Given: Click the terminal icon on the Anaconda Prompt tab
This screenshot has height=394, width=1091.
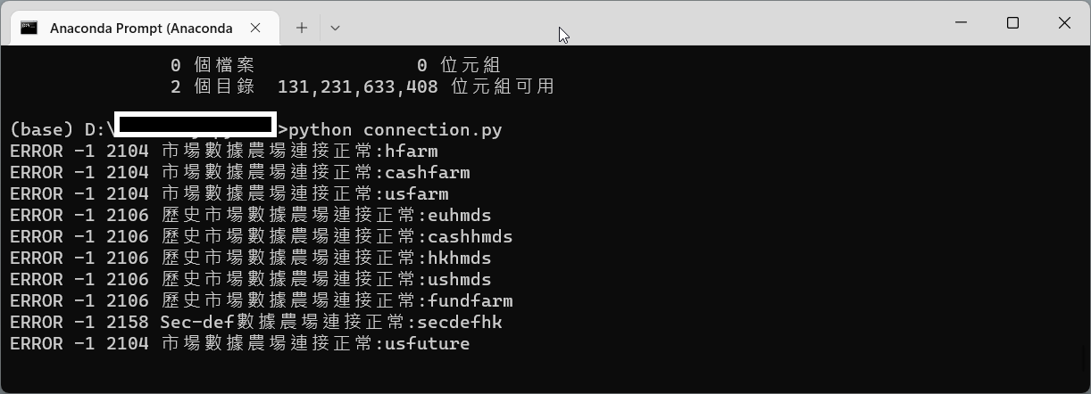Looking at the screenshot, I should pyautogui.click(x=29, y=28).
